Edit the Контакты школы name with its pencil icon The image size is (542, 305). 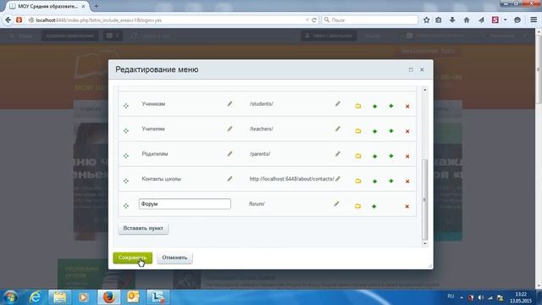(230, 179)
